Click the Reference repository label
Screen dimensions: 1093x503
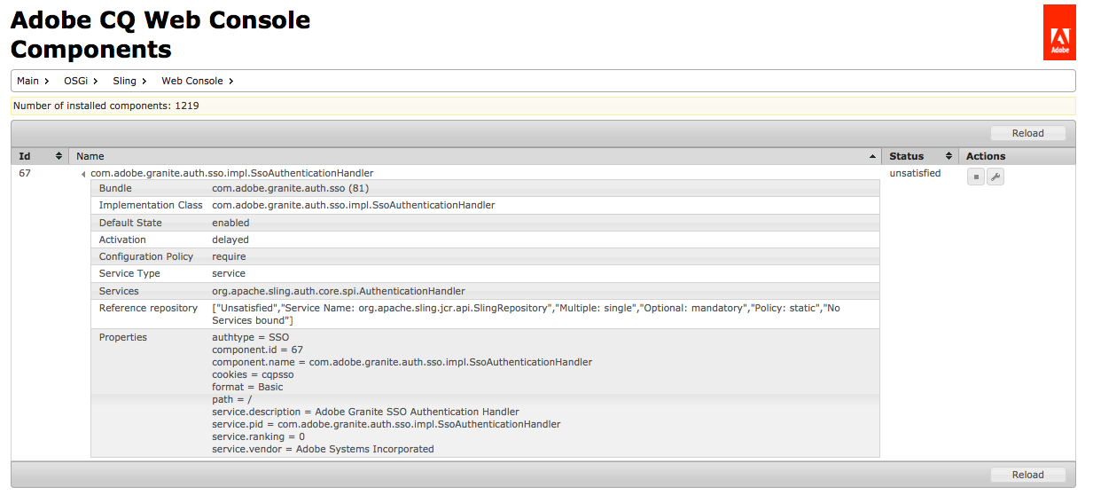148,308
